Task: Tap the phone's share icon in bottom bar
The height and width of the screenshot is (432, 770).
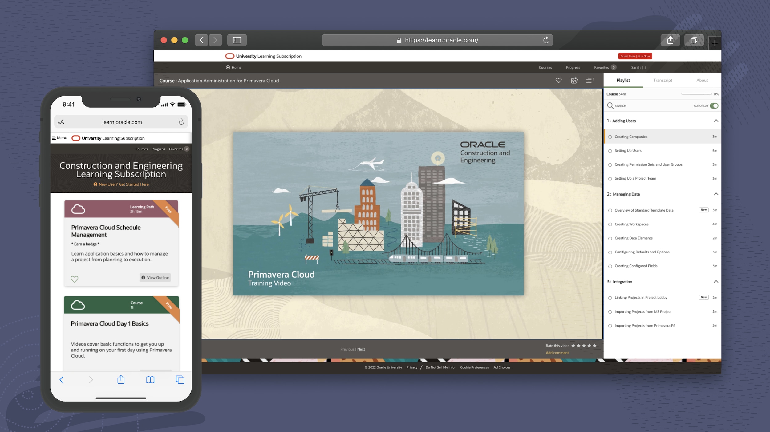Action: click(121, 380)
